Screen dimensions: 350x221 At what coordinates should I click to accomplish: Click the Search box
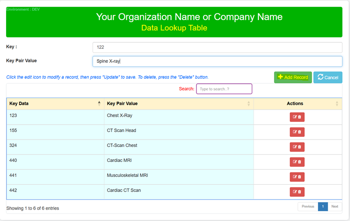(224, 89)
